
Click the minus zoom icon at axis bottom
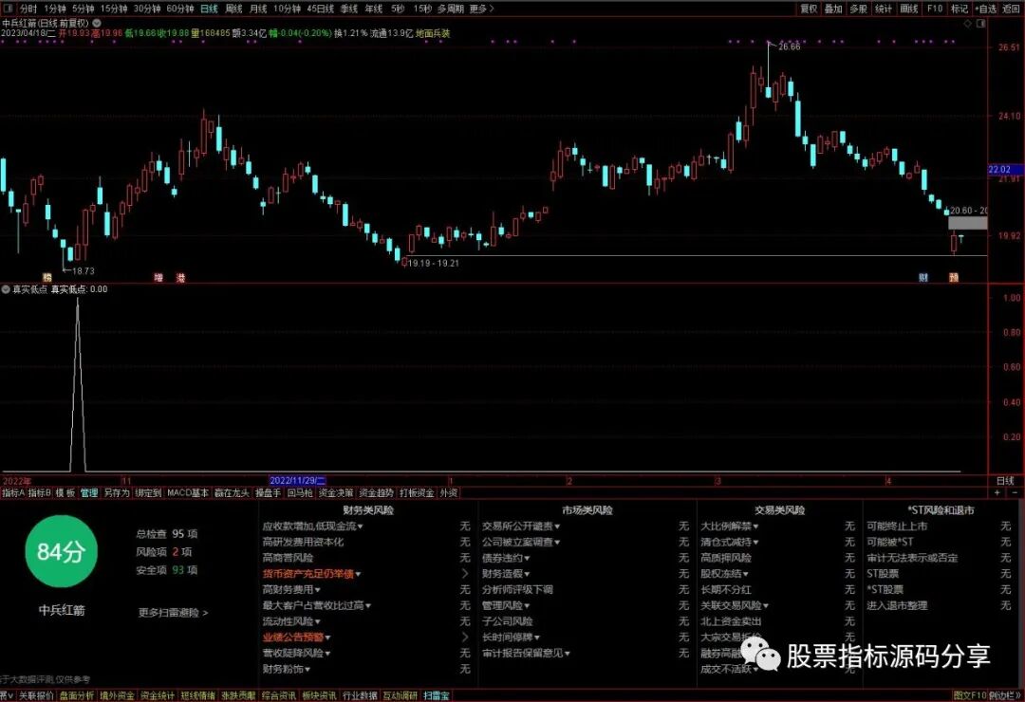(1016, 493)
